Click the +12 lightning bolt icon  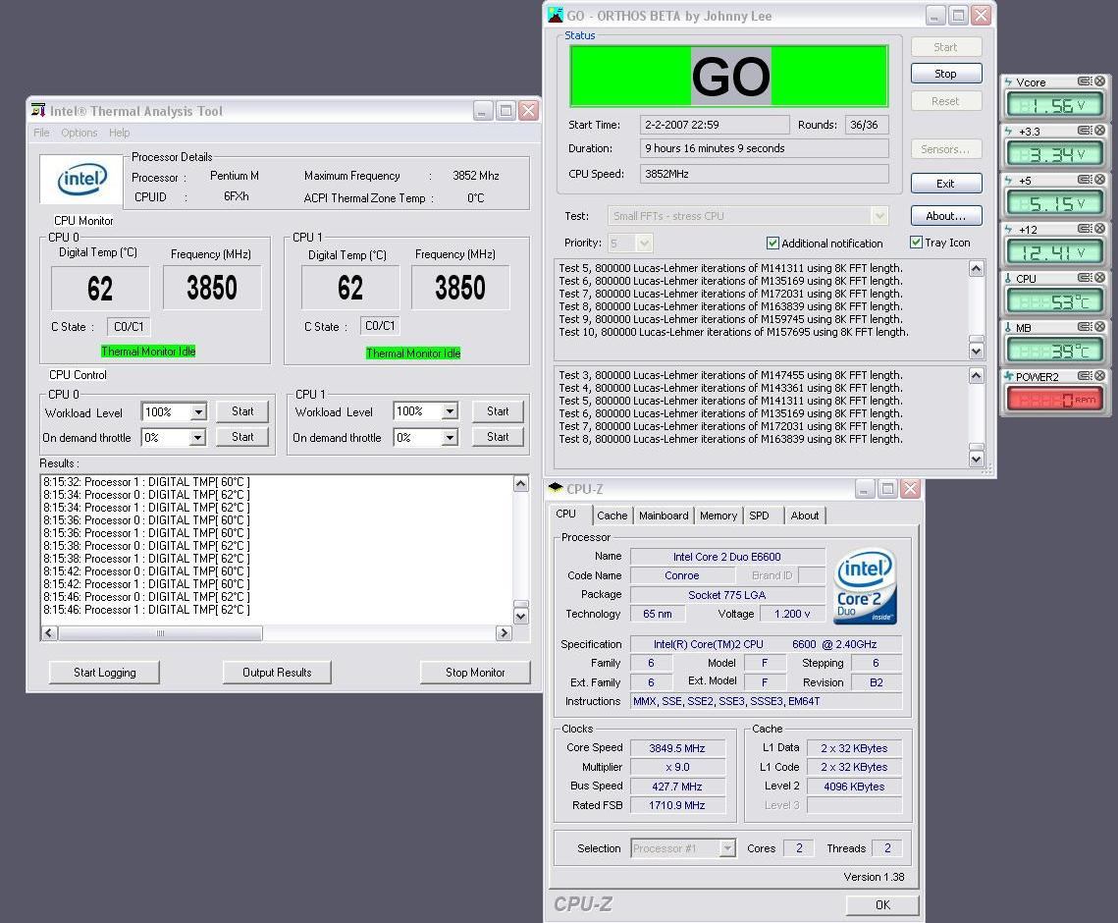[x=1008, y=230]
